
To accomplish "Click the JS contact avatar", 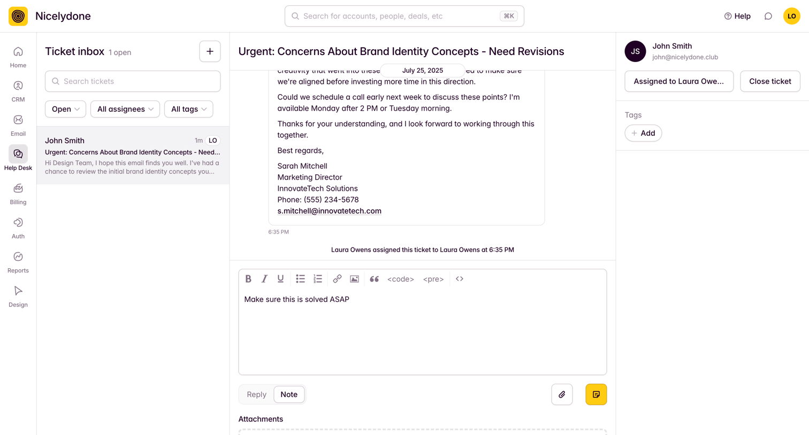I will pyautogui.click(x=635, y=51).
